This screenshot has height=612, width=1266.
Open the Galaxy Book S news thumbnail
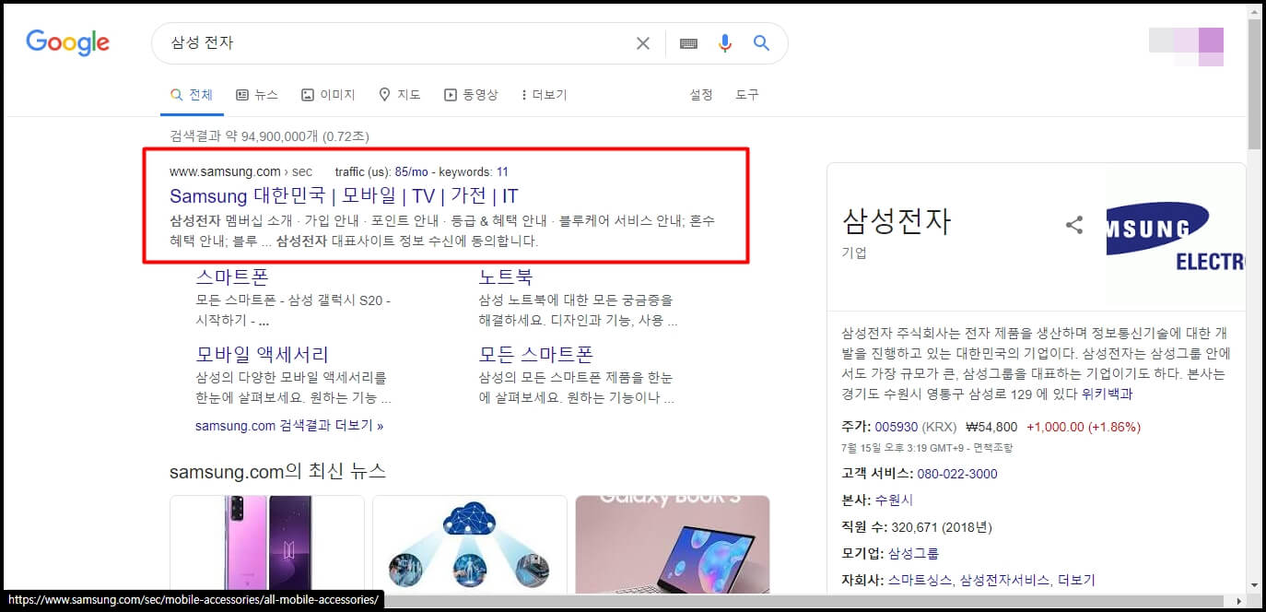tap(673, 546)
